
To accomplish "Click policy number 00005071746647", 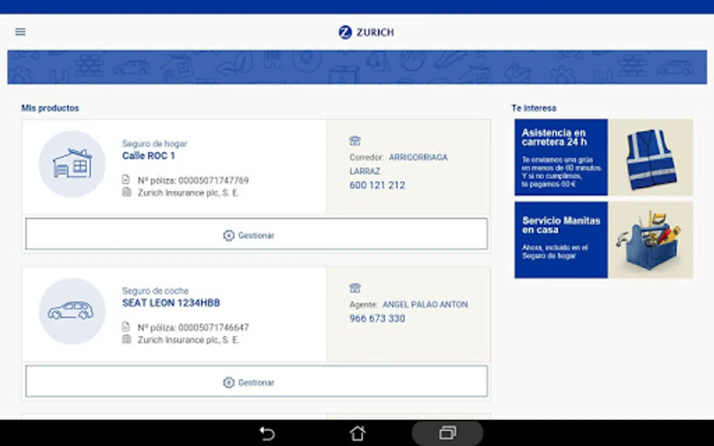I will [214, 328].
